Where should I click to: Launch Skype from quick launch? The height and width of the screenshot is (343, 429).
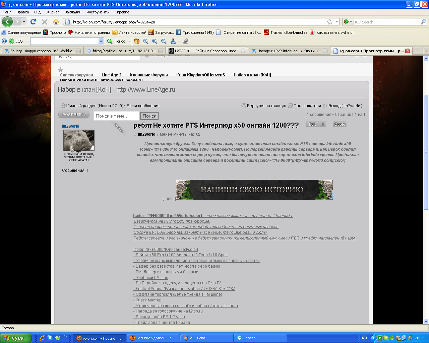(x=50, y=338)
